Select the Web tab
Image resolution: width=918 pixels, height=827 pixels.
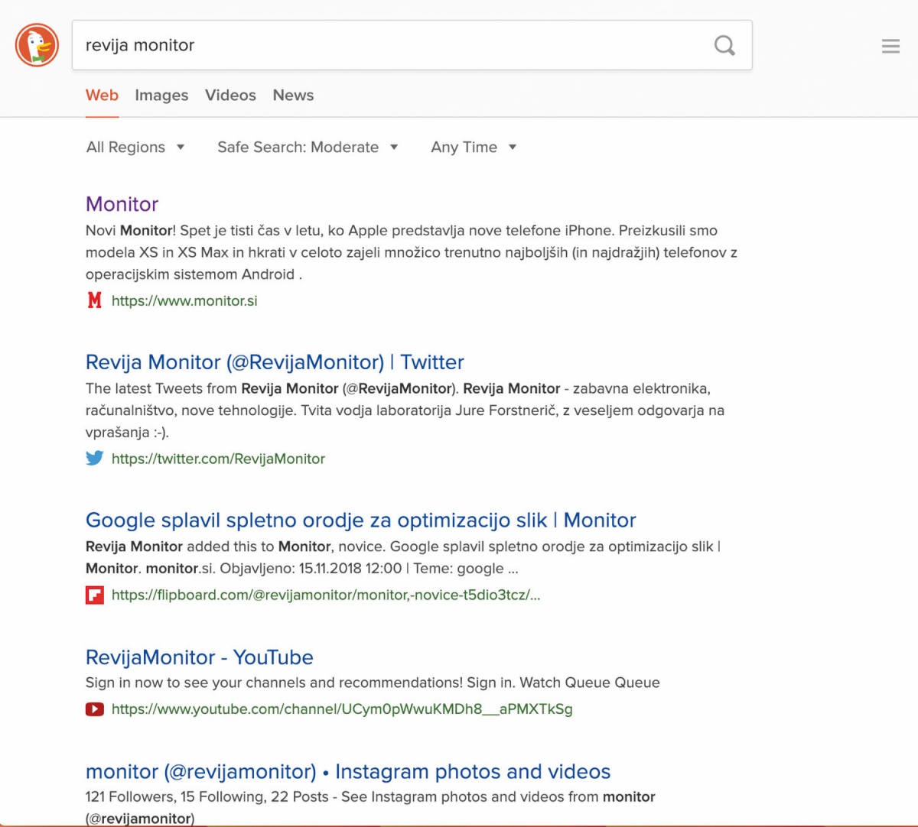coord(102,96)
